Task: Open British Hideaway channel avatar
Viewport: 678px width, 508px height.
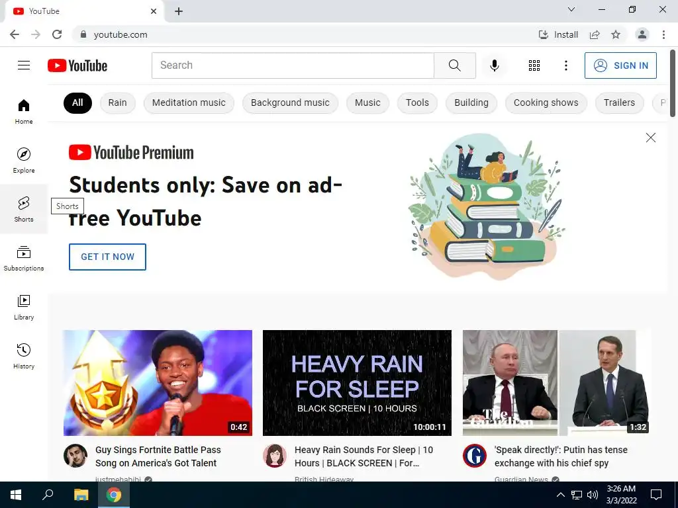Action: pos(275,456)
